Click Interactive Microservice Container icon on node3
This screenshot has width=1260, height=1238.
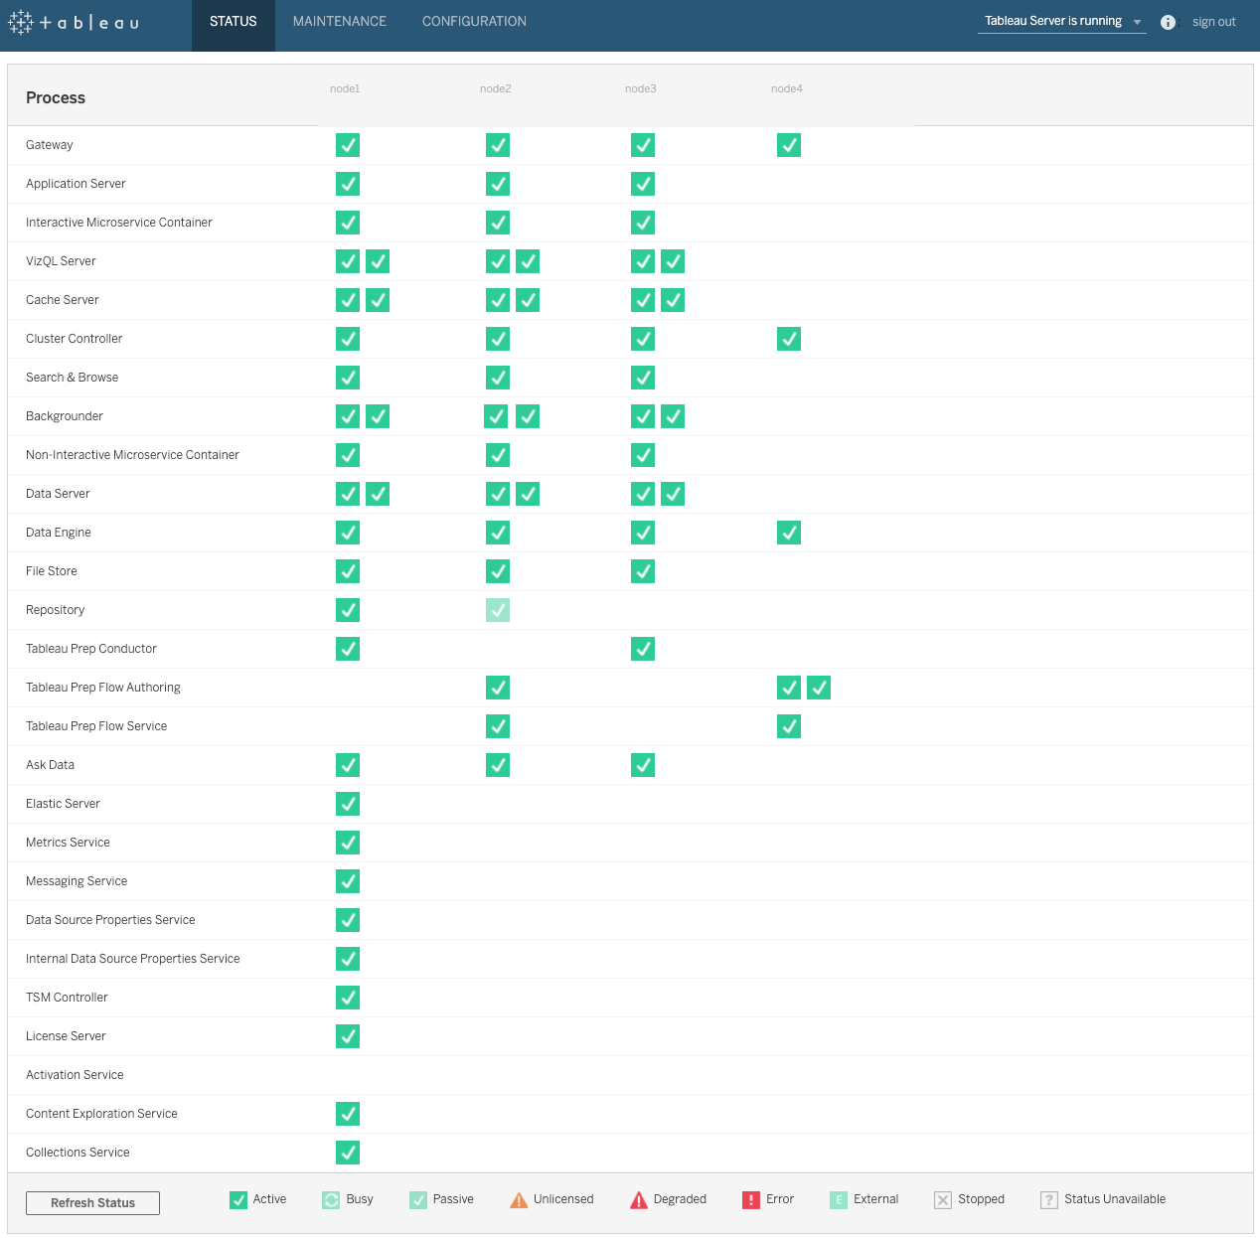pos(643,223)
